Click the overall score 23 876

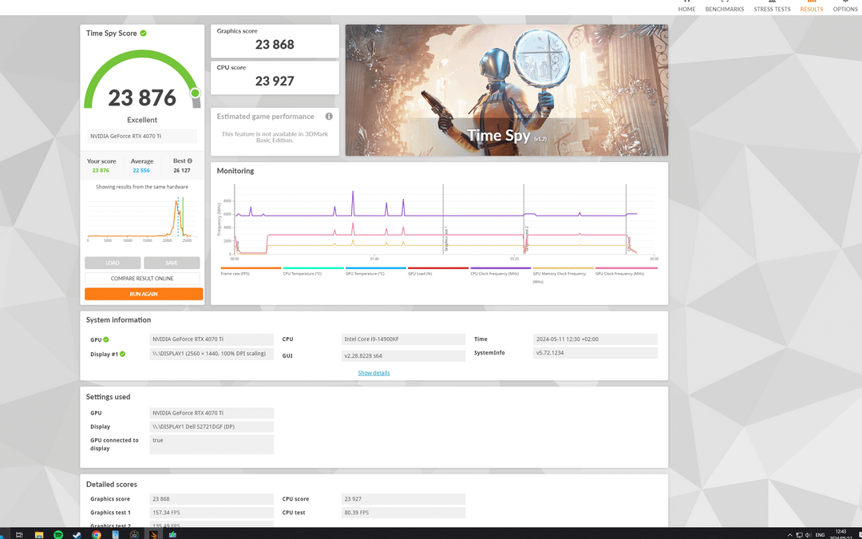click(x=142, y=98)
